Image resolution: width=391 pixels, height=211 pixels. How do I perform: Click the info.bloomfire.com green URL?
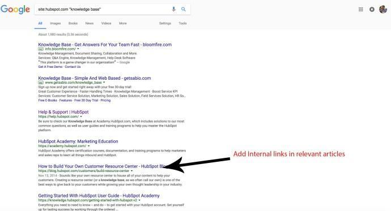pyautogui.click(x=60, y=49)
